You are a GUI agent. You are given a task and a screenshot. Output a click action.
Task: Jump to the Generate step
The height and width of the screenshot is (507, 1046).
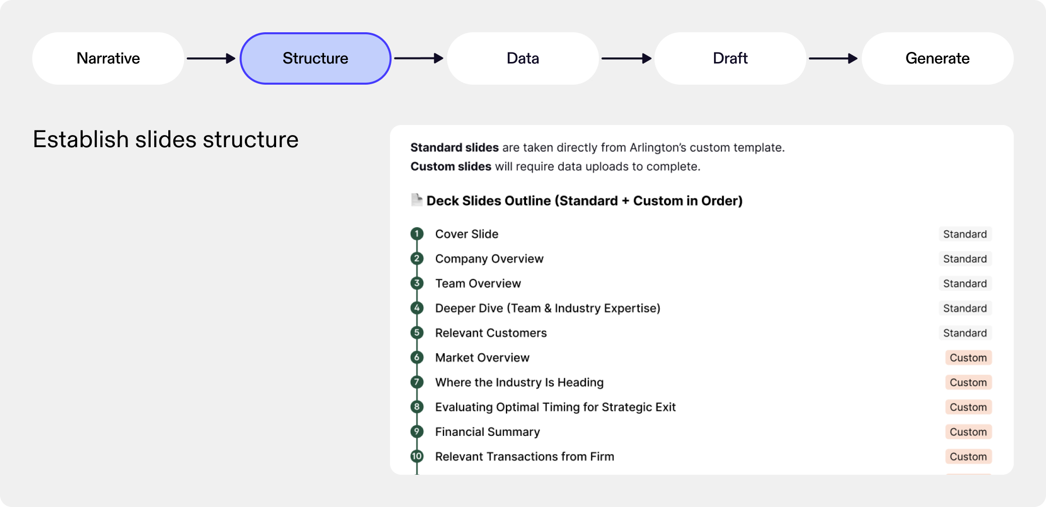click(x=937, y=58)
